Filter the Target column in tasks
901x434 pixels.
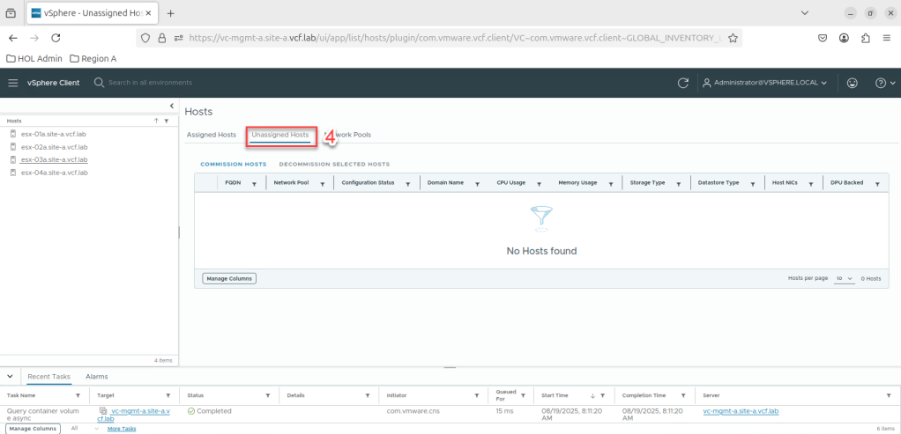pos(168,395)
